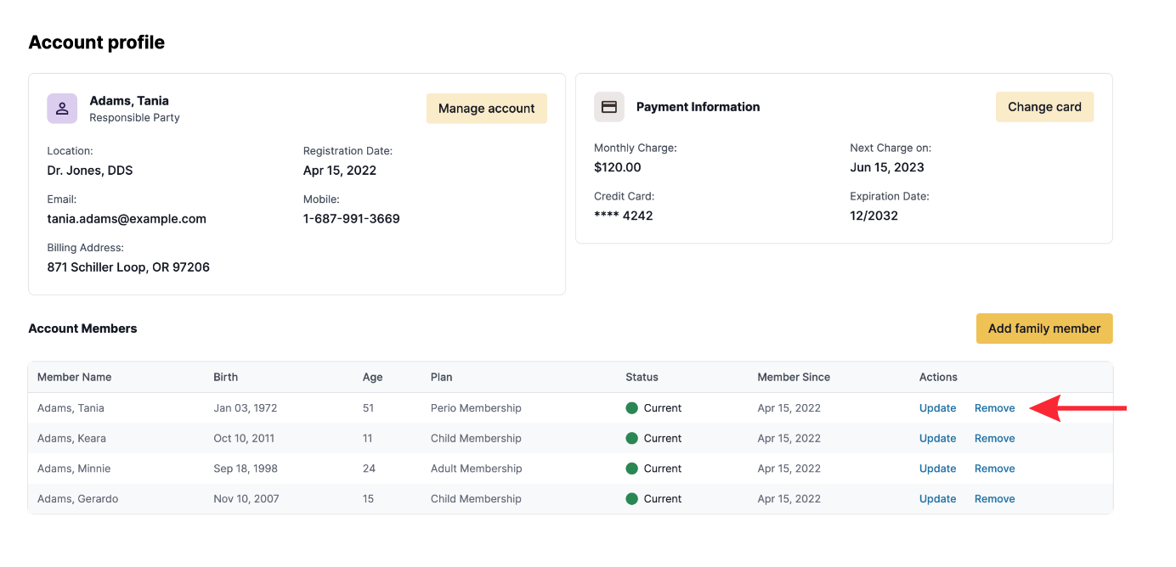Image resolution: width=1176 pixels, height=567 pixels.
Task: Click the Account profile heading
Action: (97, 42)
